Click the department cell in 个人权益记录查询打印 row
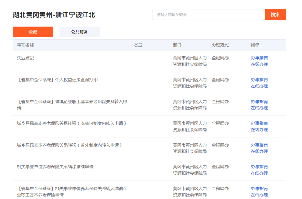The width and height of the screenshot is (302, 199). point(190,83)
